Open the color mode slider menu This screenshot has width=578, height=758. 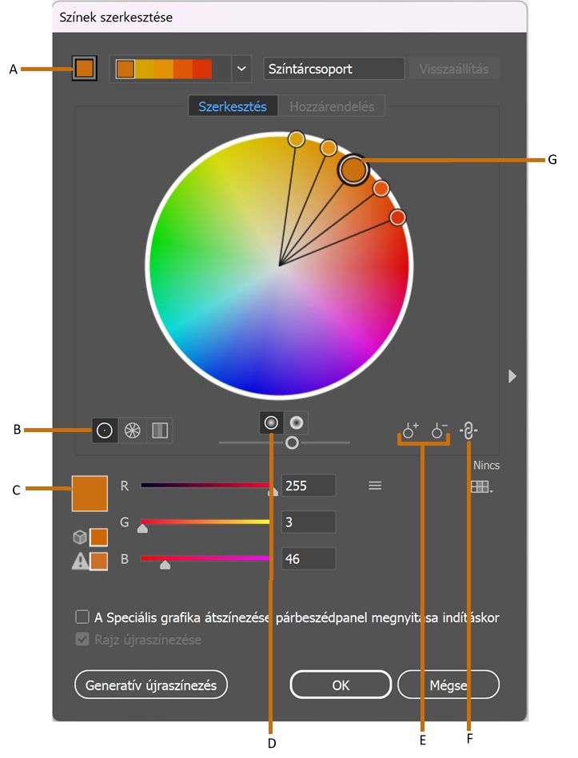tap(375, 485)
